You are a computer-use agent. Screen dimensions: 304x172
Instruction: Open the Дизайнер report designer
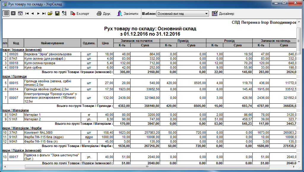[223, 14]
